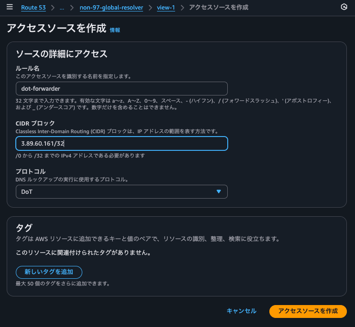Image resolution: width=355 pixels, height=327 pixels.
Task: Click the text このリソースに関連付けられたタグがありません。
Action: point(84,253)
